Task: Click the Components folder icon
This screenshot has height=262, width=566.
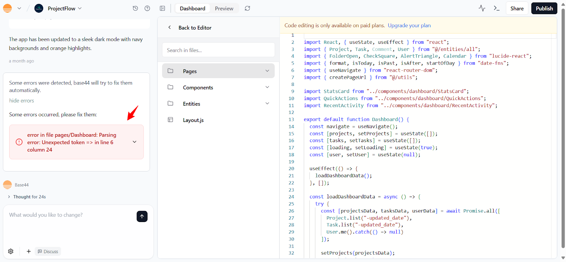Action: pos(170,87)
